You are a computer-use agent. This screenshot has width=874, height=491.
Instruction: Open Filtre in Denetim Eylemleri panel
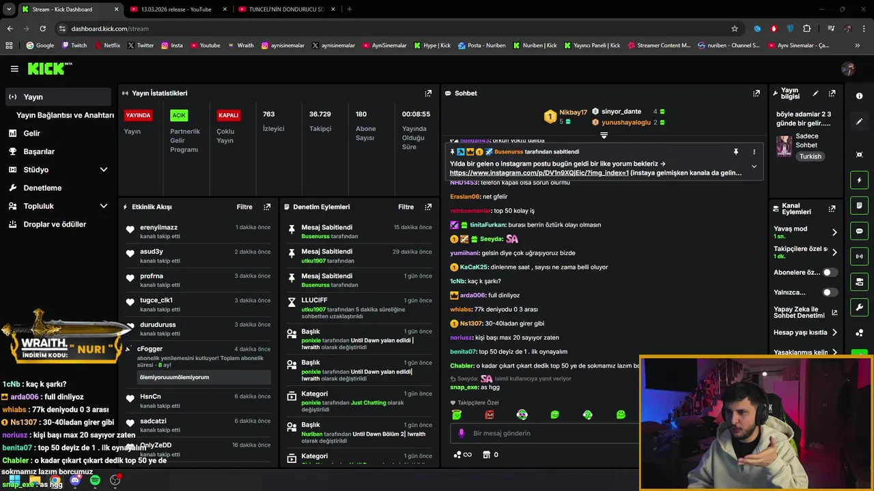(x=406, y=207)
